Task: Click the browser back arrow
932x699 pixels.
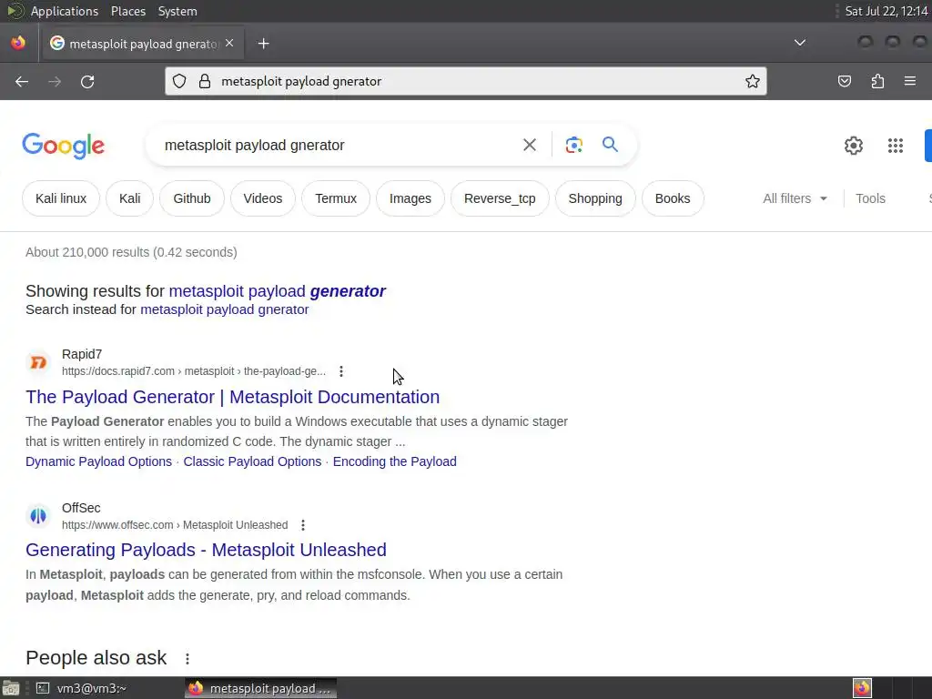Action: (22, 81)
